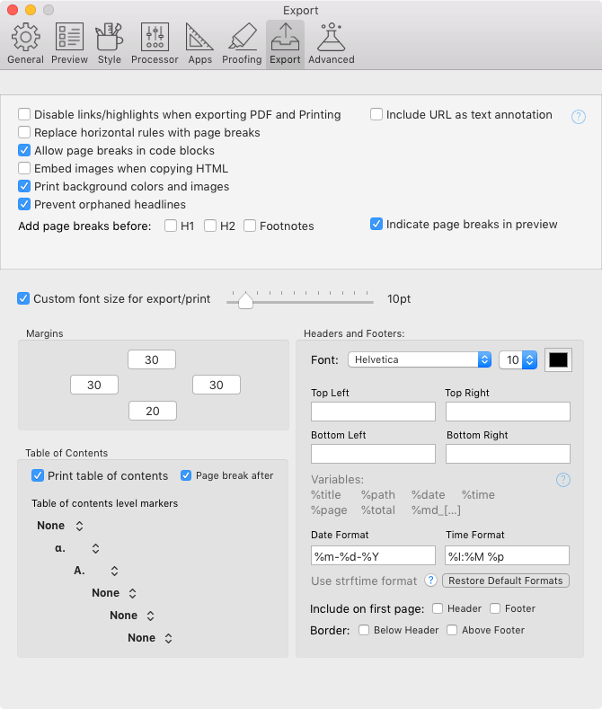Click the %path variable text
602x709 pixels.
(x=378, y=495)
